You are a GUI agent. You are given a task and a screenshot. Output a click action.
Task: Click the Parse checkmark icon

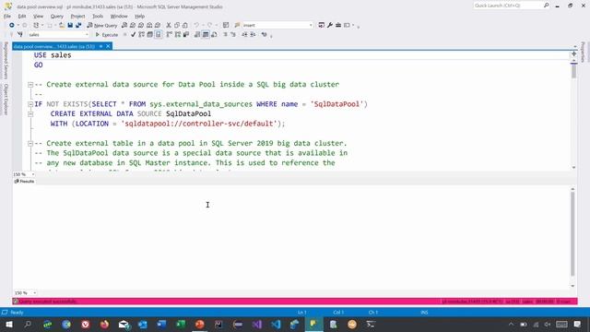pyautogui.click(x=133, y=35)
